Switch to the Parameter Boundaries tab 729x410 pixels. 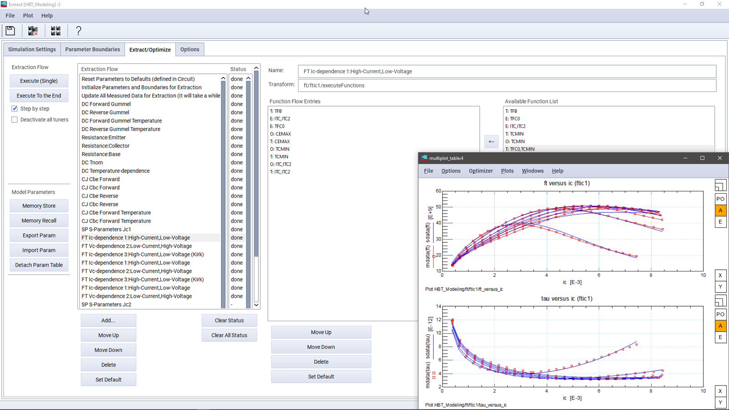click(x=92, y=49)
